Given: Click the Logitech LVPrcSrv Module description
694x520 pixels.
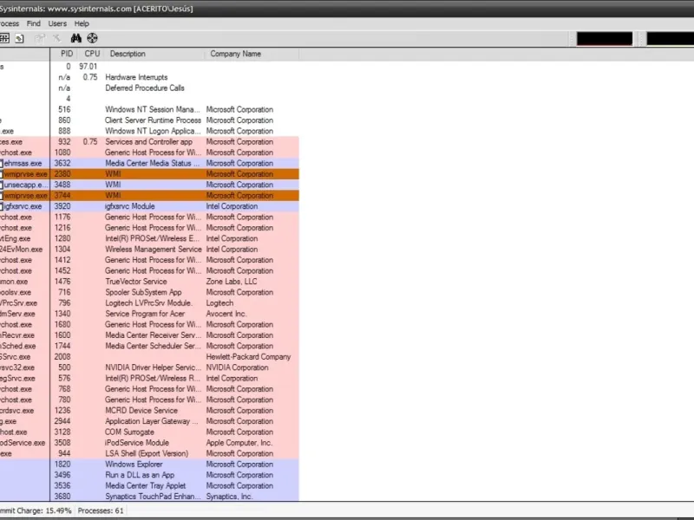Looking at the screenshot, I should 148,302.
